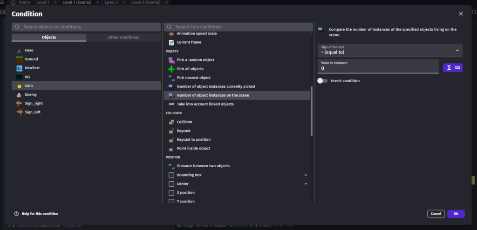Image resolution: width=477 pixels, height=230 pixels.
Task: Expand the Bounding Box conditions group
Action: 306,175
